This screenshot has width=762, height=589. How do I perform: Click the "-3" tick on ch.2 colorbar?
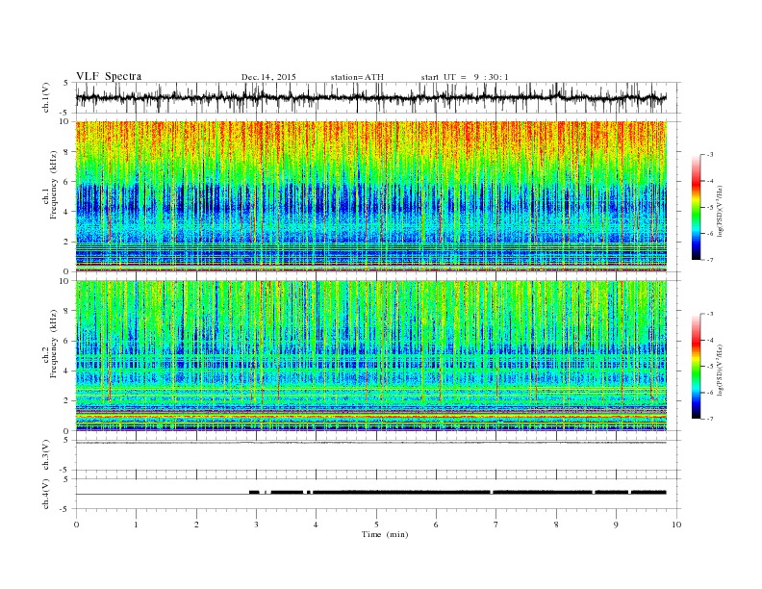point(710,314)
